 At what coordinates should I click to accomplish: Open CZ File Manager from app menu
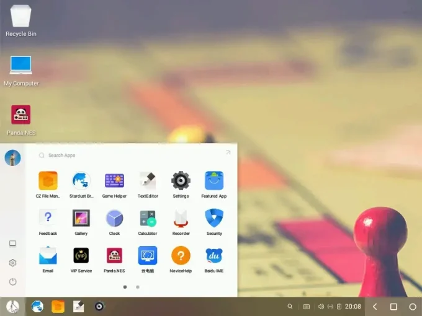(48, 181)
